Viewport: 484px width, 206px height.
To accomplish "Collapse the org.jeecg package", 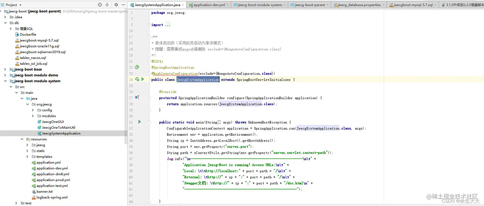I will point(28,104).
